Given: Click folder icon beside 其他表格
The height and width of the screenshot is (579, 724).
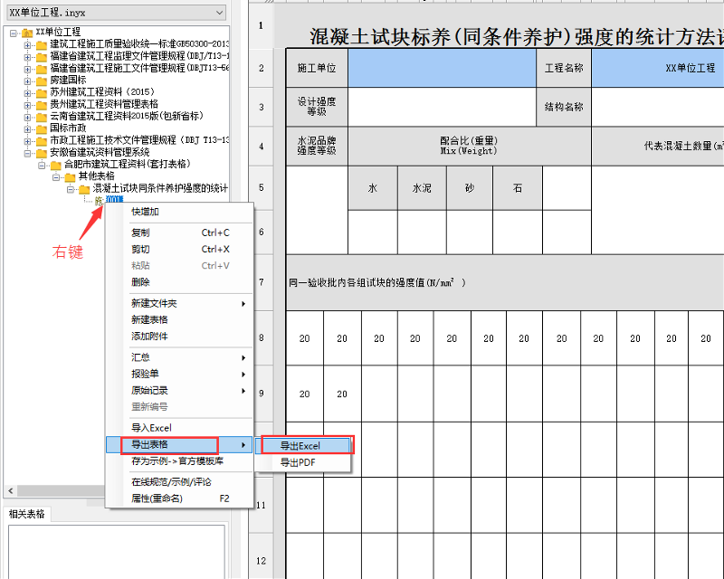Looking at the screenshot, I should pos(70,176).
